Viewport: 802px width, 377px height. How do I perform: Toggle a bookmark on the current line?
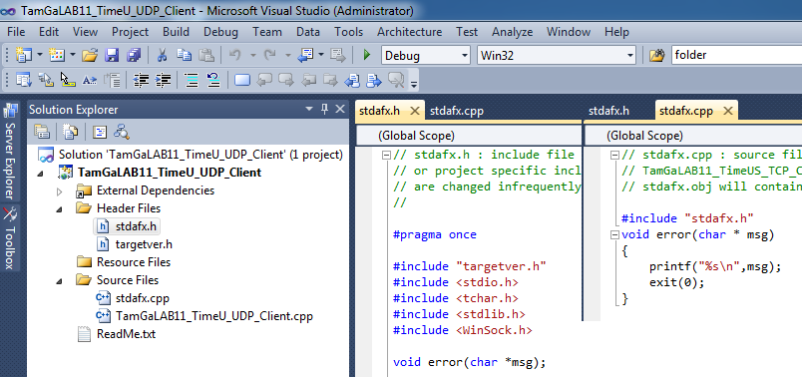click(x=242, y=80)
